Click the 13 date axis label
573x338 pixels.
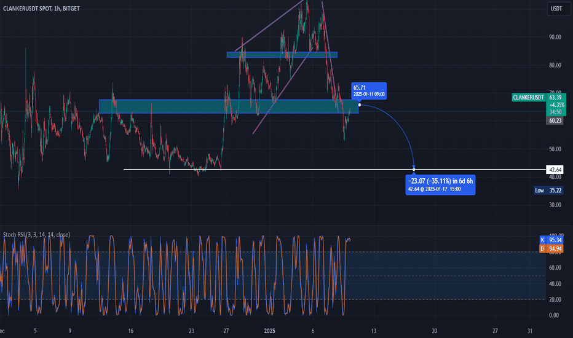tap(373, 331)
